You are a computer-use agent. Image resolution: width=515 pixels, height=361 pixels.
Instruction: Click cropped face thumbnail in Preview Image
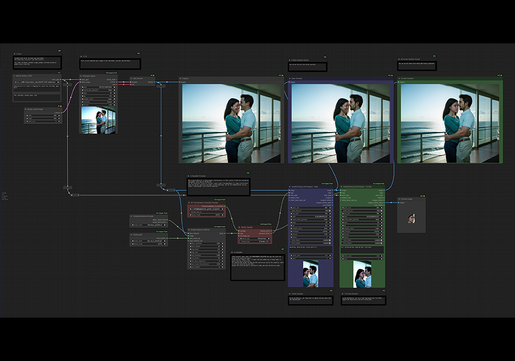click(411, 219)
